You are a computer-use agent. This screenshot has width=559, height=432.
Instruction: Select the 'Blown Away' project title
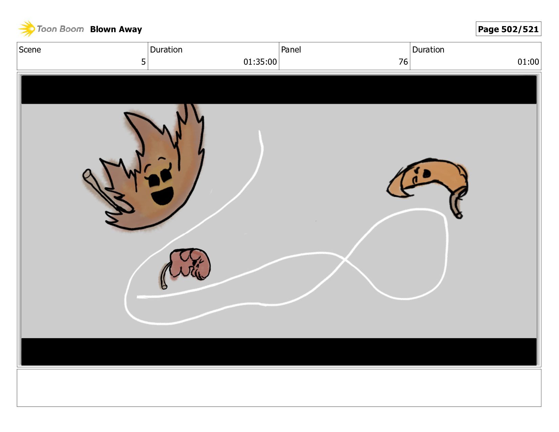pyautogui.click(x=116, y=29)
